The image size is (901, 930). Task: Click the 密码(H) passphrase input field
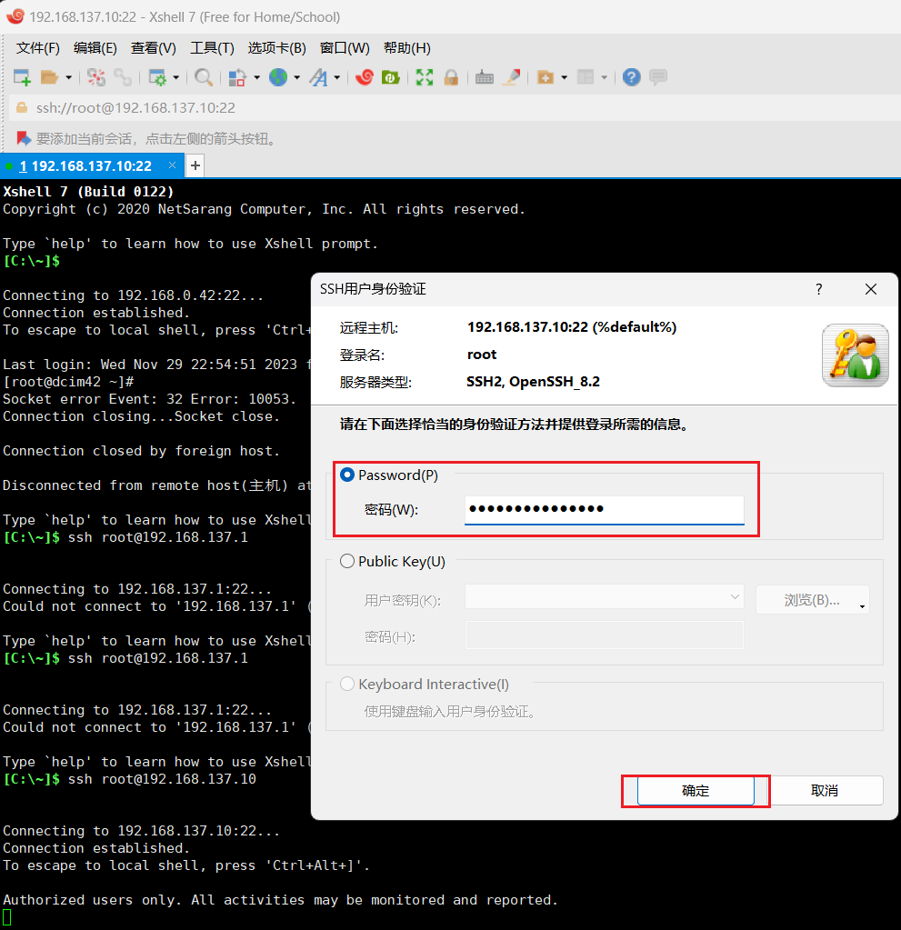tap(604, 635)
